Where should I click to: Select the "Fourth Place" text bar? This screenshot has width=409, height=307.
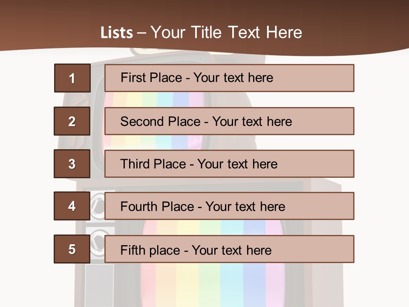click(229, 206)
